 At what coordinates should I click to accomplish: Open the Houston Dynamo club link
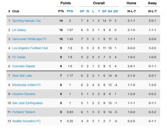(24, 94)
